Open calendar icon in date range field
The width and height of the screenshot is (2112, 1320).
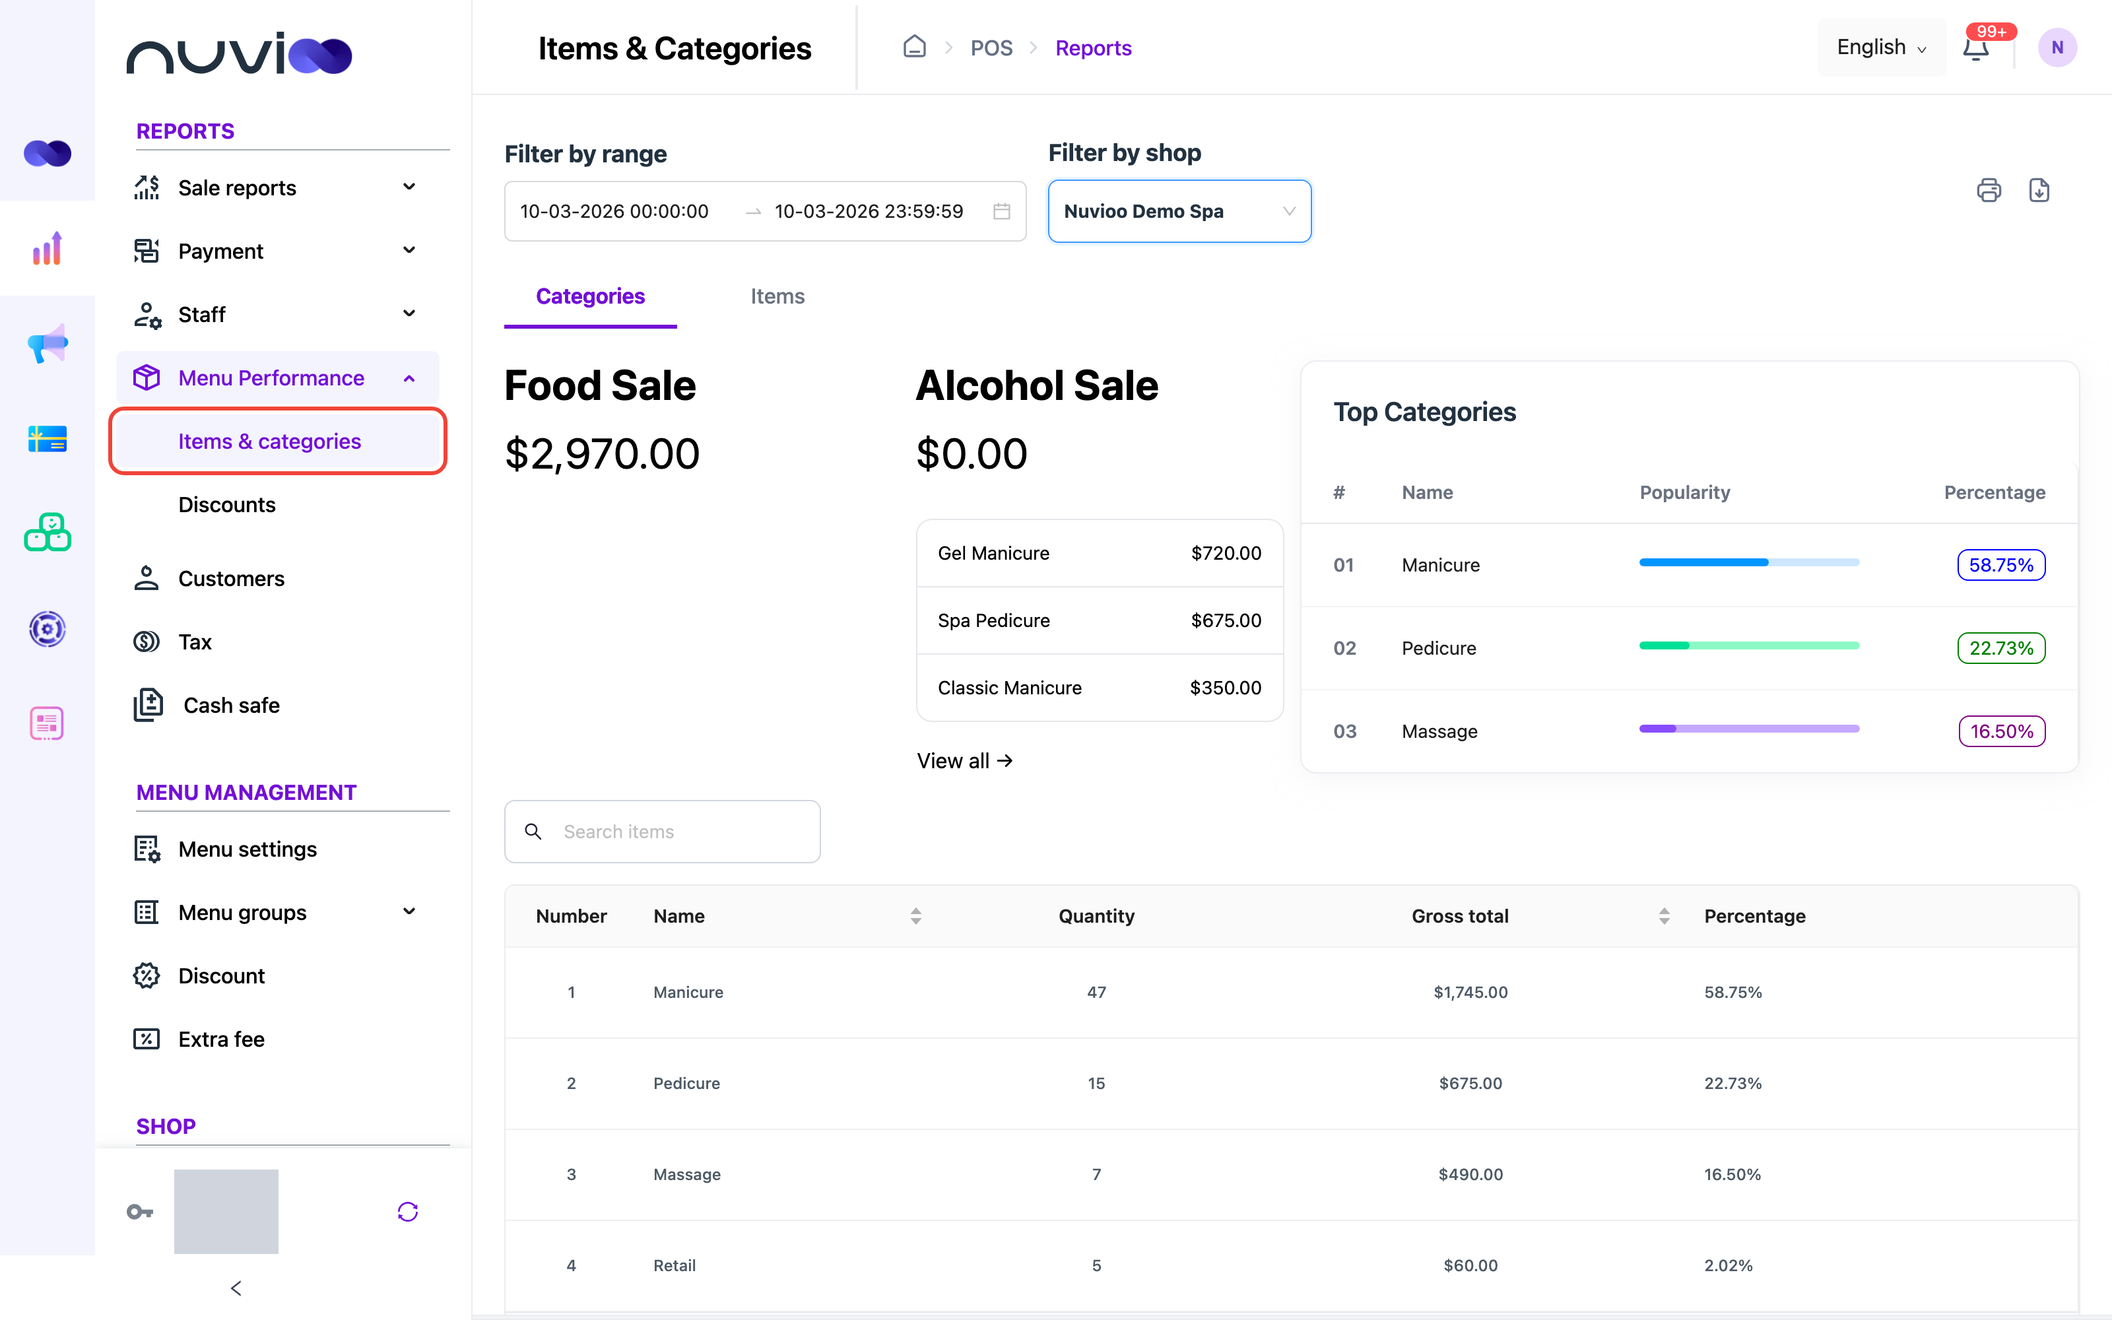pos(1001,211)
